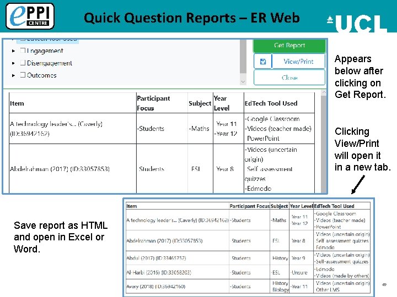The width and height of the screenshot is (397, 297).
Task: Expand the Disengagement tree node arrow
Action: pos(13,63)
